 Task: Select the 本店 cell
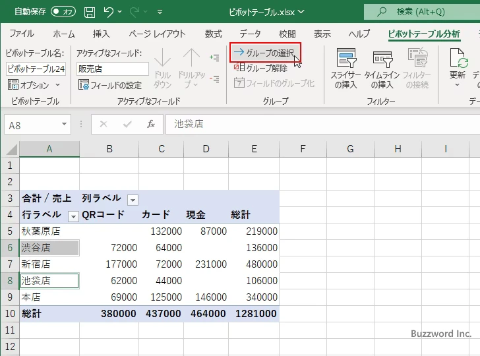click(x=49, y=297)
